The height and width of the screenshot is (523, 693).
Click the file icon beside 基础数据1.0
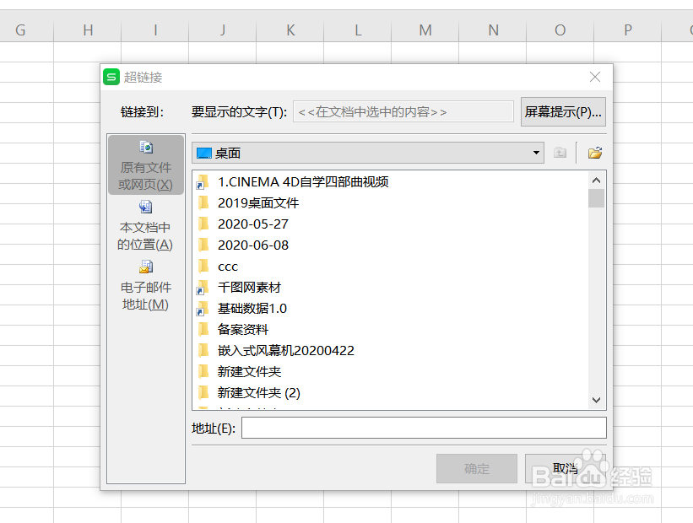(x=203, y=308)
